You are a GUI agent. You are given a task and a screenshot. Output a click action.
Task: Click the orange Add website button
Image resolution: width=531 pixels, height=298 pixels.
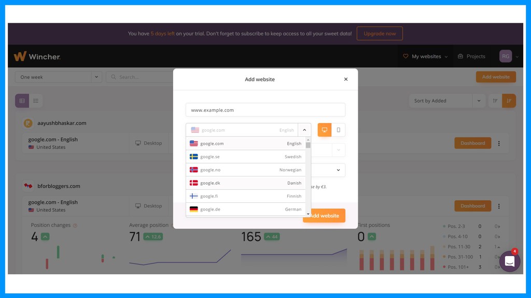[324, 216]
